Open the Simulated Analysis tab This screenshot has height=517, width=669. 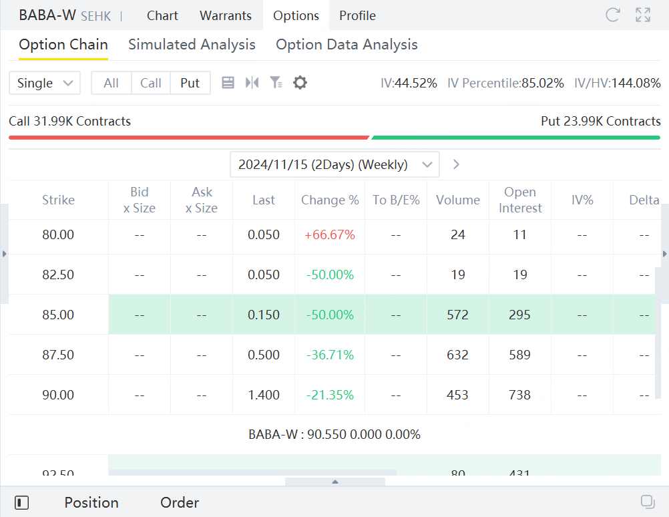[x=192, y=45]
